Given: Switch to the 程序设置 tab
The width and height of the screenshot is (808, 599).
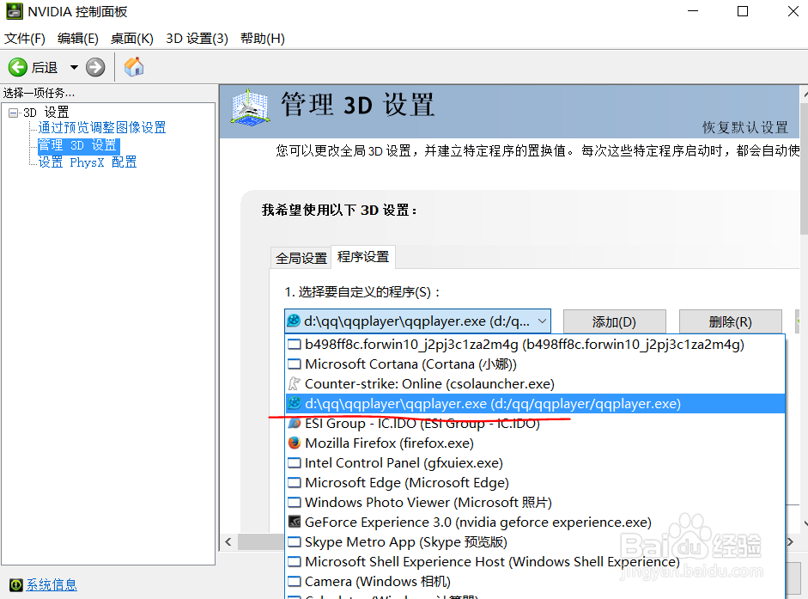Looking at the screenshot, I should pyautogui.click(x=363, y=256).
